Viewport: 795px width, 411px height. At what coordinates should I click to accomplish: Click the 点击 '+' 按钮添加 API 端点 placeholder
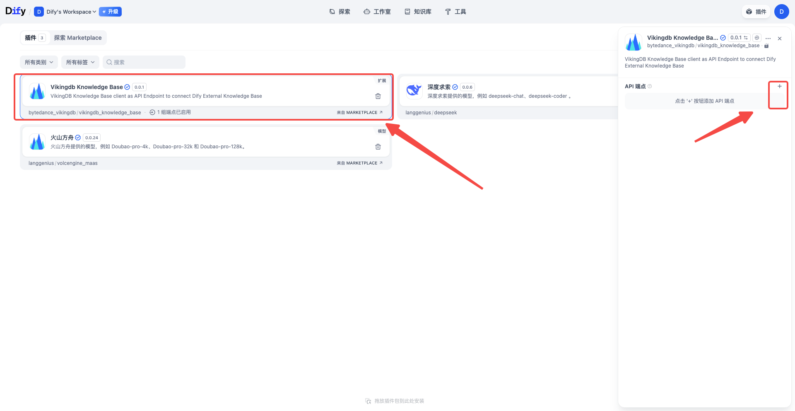[x=705, y=101]
